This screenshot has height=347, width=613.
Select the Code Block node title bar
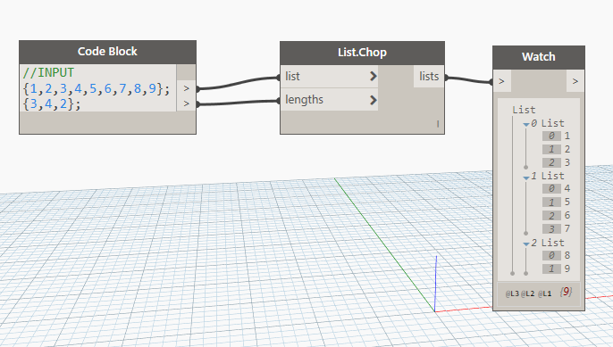[107, 52]
